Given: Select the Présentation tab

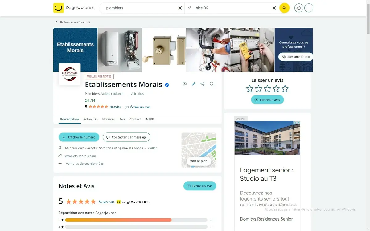Looking at the screenshot, I should pyautogui.click(x=70, y=119).
